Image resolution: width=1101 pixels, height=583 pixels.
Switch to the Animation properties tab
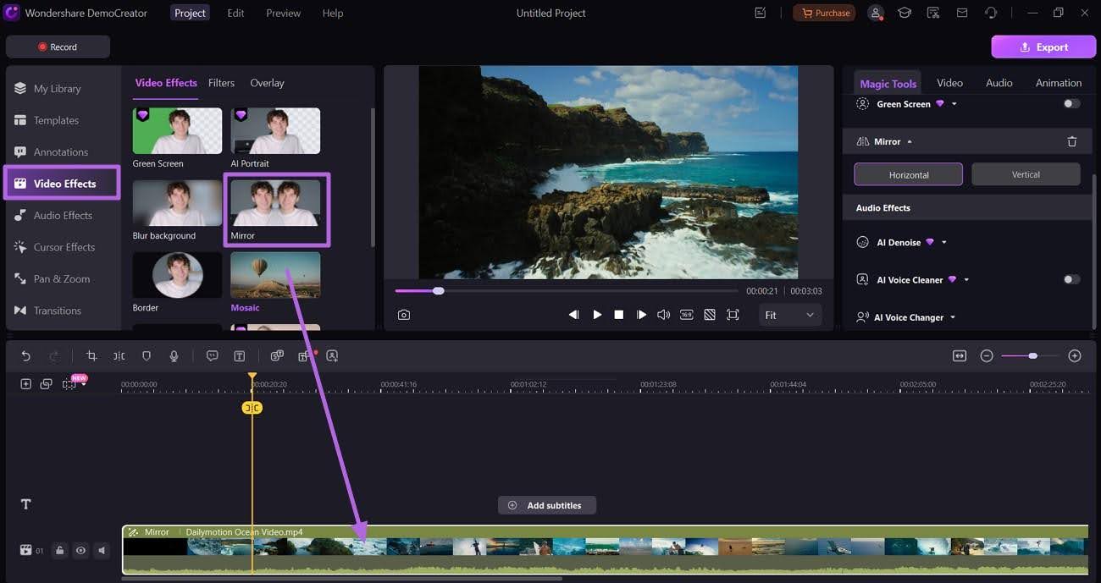pyautogui.click(x=1059, y=83)
